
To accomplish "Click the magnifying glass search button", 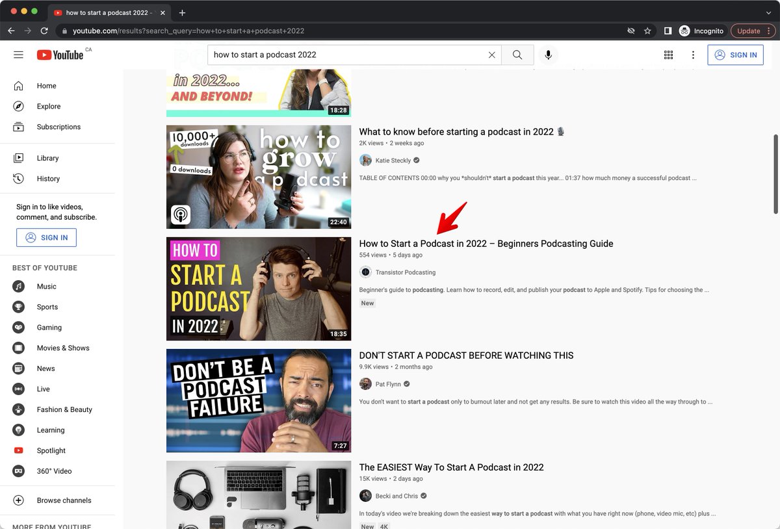I will pyautogui.click(x=517, y=55).
